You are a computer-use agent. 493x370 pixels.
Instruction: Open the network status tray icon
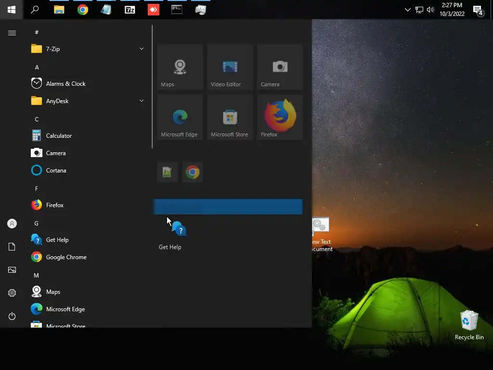(x=419, y=10)
